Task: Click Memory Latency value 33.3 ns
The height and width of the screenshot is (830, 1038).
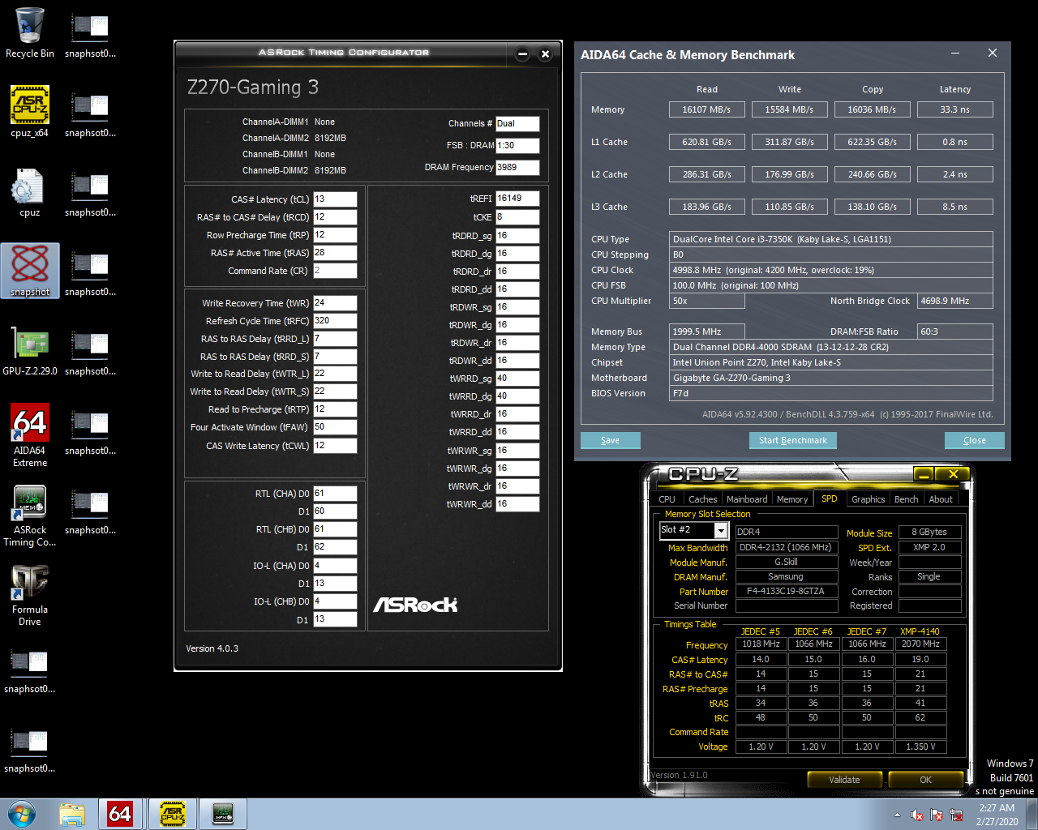Action: (954, 109)
